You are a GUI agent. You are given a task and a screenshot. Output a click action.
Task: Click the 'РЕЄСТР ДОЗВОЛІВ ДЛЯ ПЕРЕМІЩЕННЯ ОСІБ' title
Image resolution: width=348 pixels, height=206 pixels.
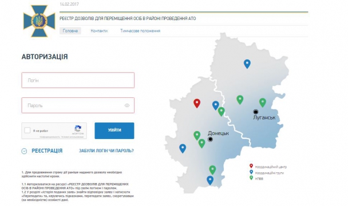[128, 18]
